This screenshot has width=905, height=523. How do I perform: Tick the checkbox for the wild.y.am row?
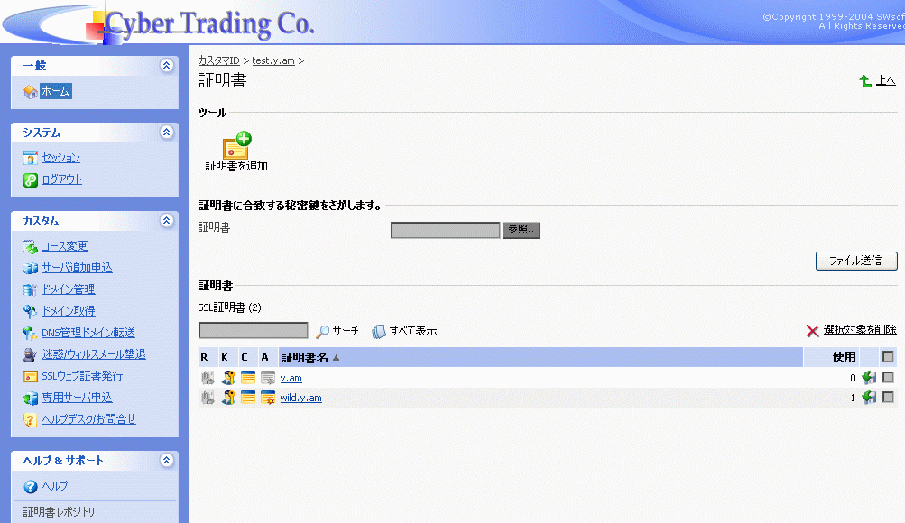(x=888, y=398)
